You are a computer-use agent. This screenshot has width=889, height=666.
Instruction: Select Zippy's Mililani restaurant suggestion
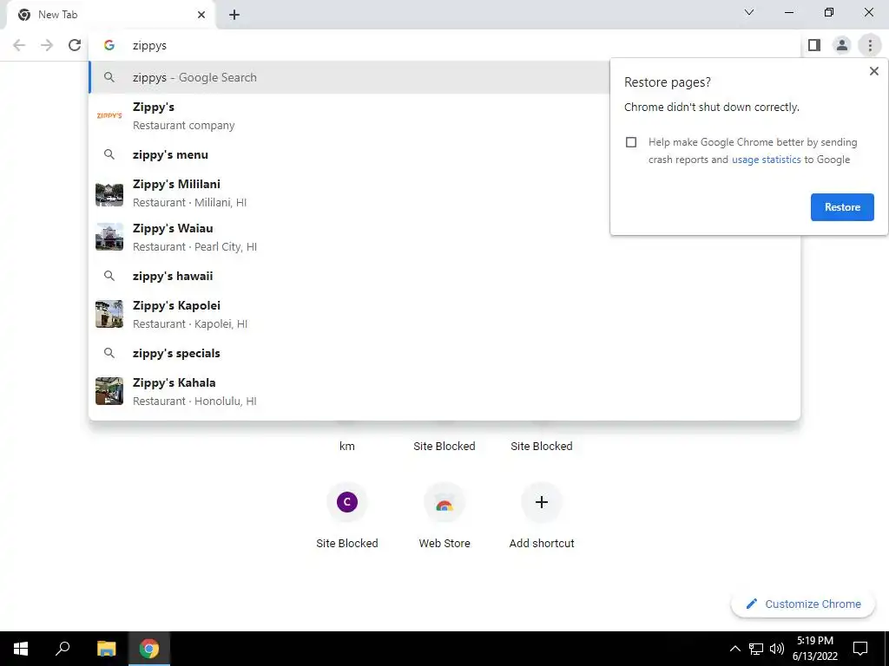pyautogui.click(x=349, y=193)
